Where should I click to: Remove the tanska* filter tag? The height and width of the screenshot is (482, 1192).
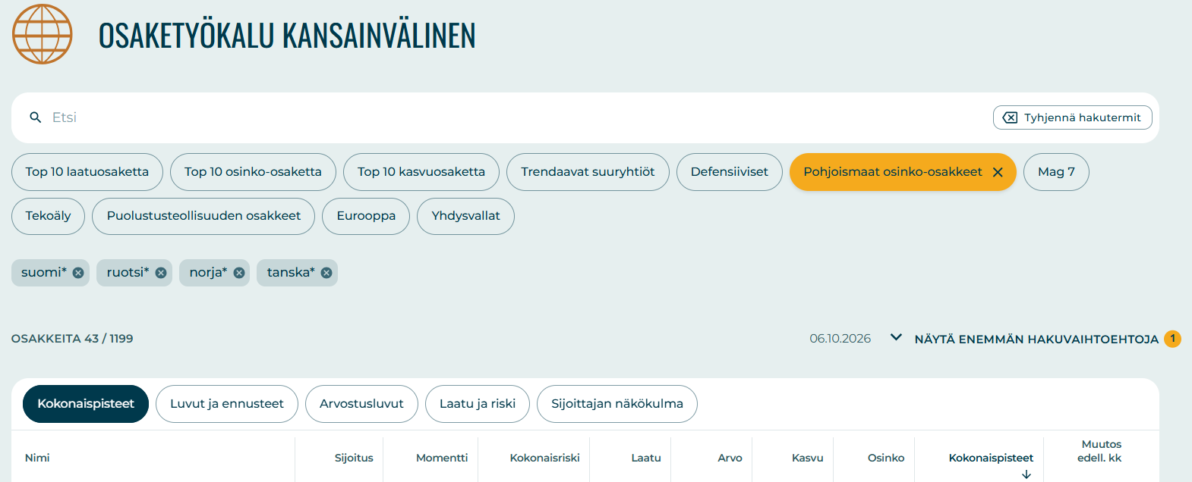coord(326,273)
